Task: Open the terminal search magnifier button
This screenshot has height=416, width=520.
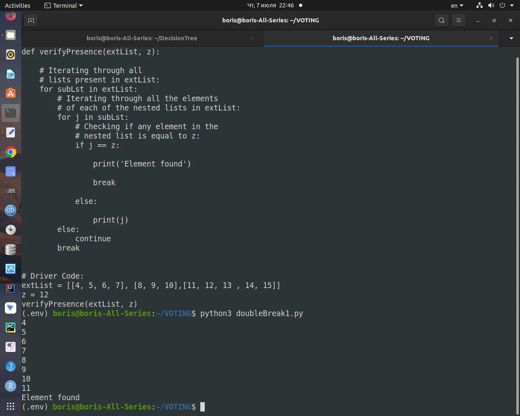Action: pyautogui.click(x=441, y=20)
